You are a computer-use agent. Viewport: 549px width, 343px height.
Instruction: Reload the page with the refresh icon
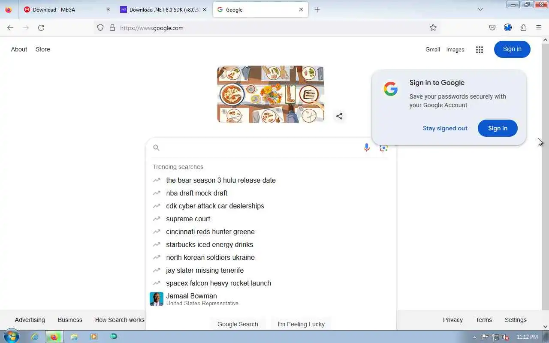pos(41,27)
